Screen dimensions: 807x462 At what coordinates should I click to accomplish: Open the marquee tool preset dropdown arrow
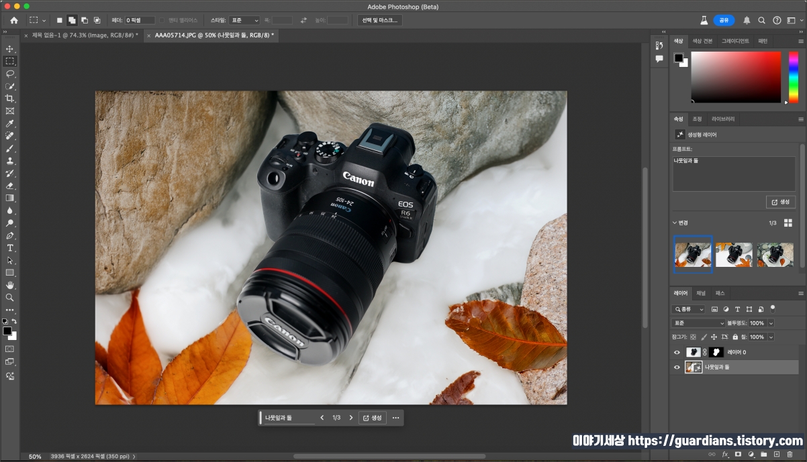(x=44, y=21)
